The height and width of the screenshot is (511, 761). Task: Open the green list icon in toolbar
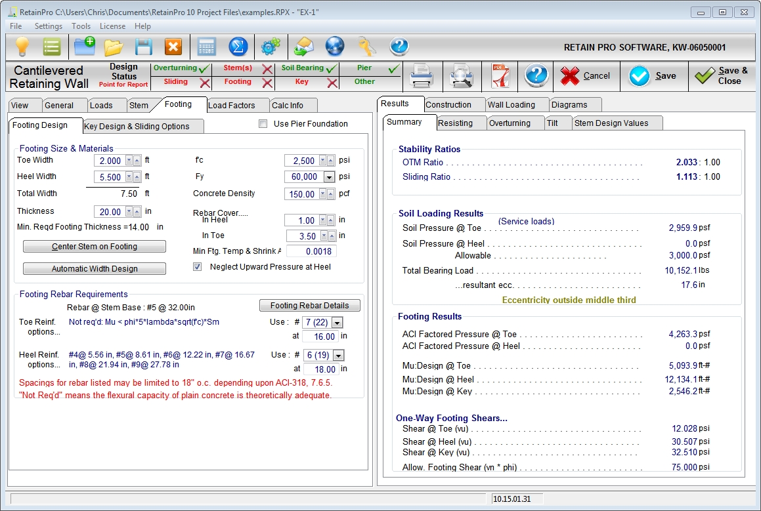click(x=51, y=47)
